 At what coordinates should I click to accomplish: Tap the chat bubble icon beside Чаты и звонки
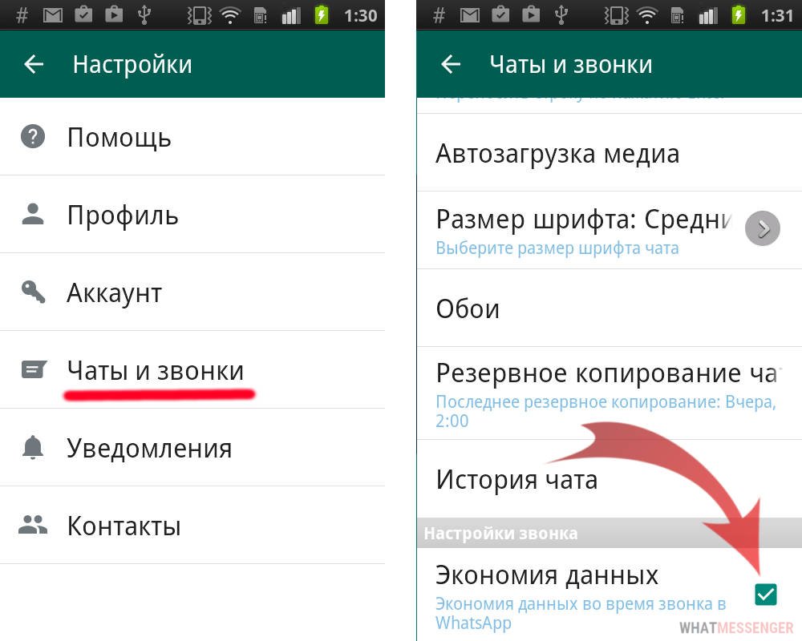[34, 369]
